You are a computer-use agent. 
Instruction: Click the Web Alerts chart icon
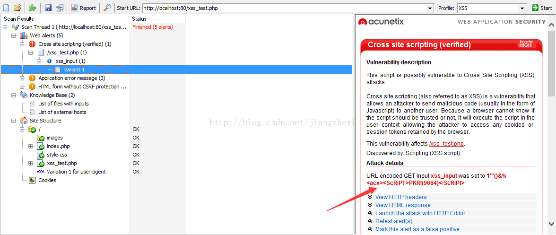(24, 35)
